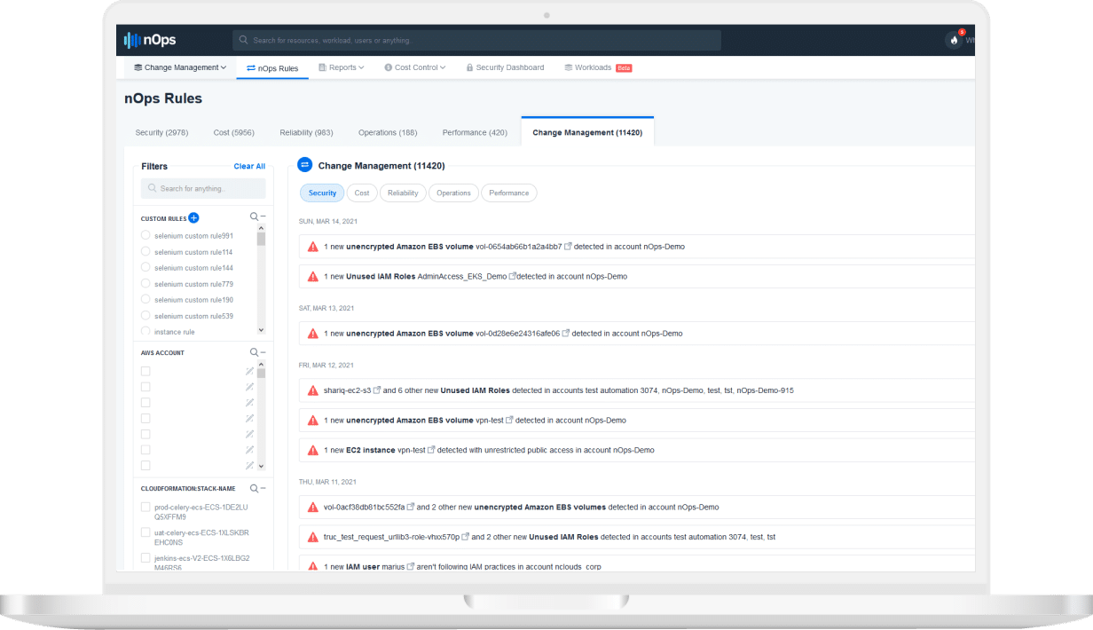Select selenium custom rule539 radio button
The height and width of the screenshot is (630, 1093).
coord(145,316)
